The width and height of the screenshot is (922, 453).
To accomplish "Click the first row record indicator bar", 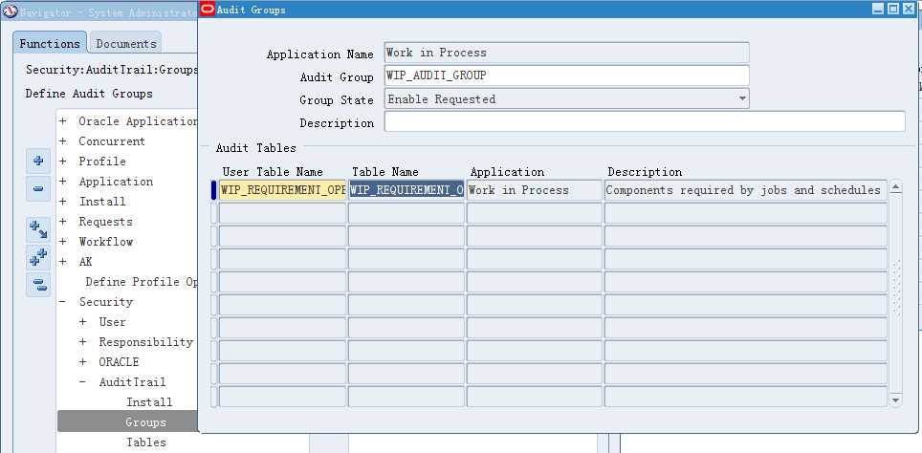I will click(x=214, y=190).
